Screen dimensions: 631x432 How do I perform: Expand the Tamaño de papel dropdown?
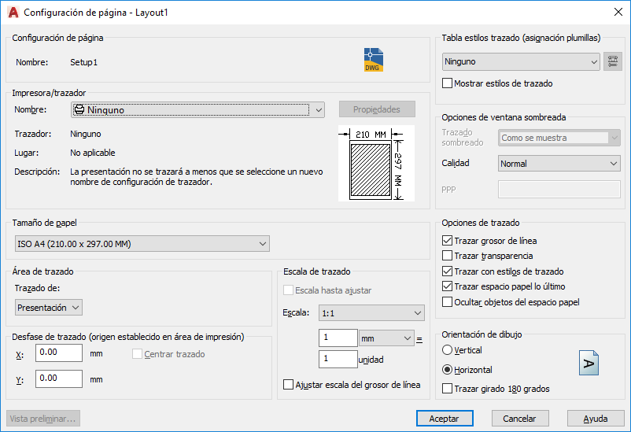click(x=142, y=244)
